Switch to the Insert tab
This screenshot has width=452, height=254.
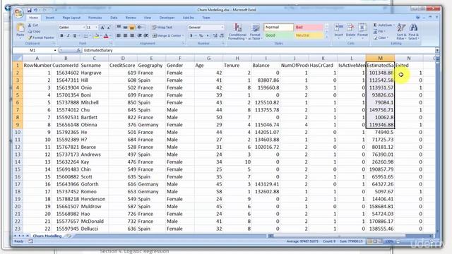(x=50, y=18)
